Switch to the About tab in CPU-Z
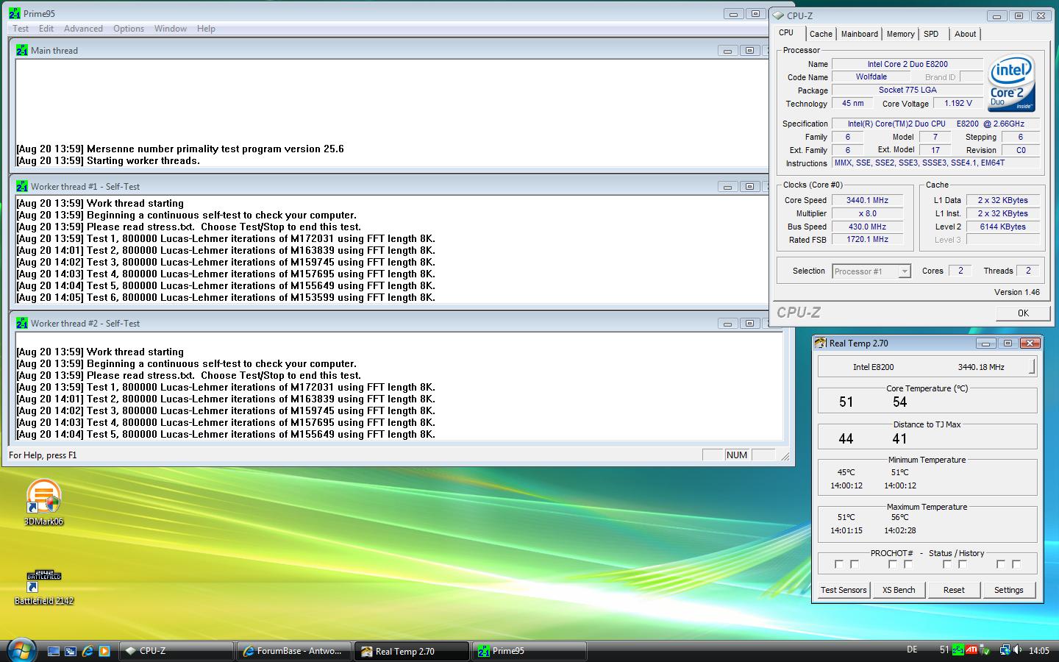The width and height of the screenshot is (1059, 662). 965,34
